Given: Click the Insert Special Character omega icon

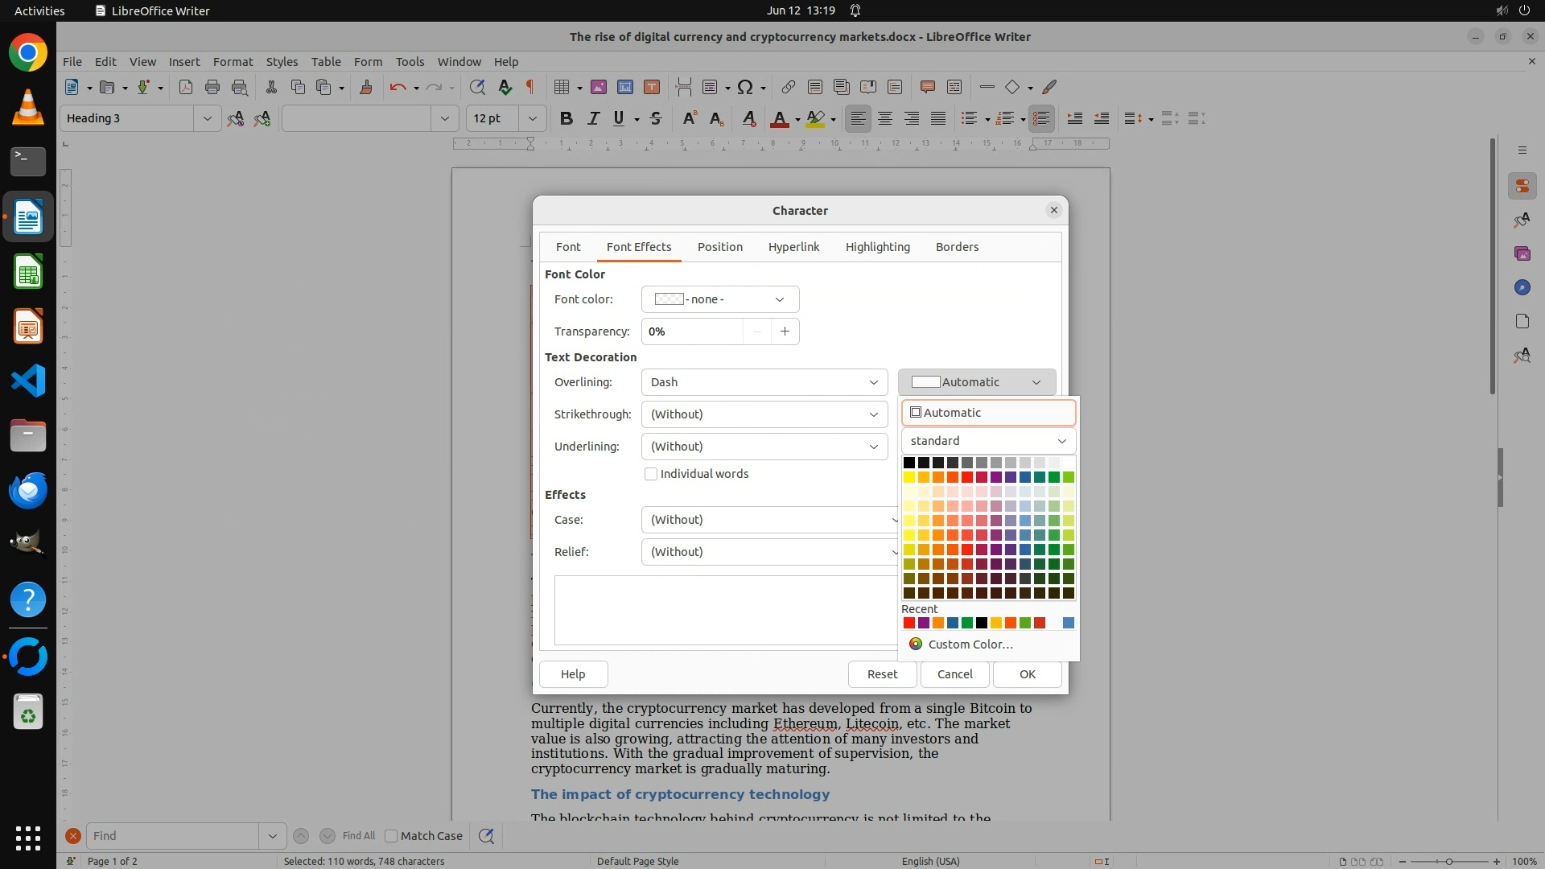Looking at the screenshot, I should (745, 87).
